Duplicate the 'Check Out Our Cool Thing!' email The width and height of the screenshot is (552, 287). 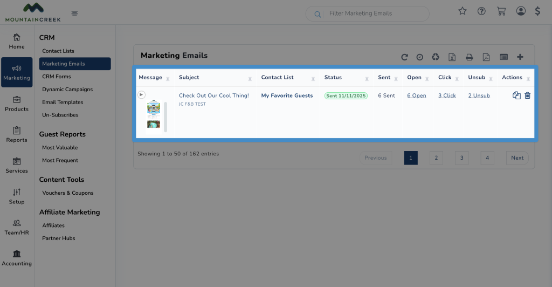pos(516,95)
